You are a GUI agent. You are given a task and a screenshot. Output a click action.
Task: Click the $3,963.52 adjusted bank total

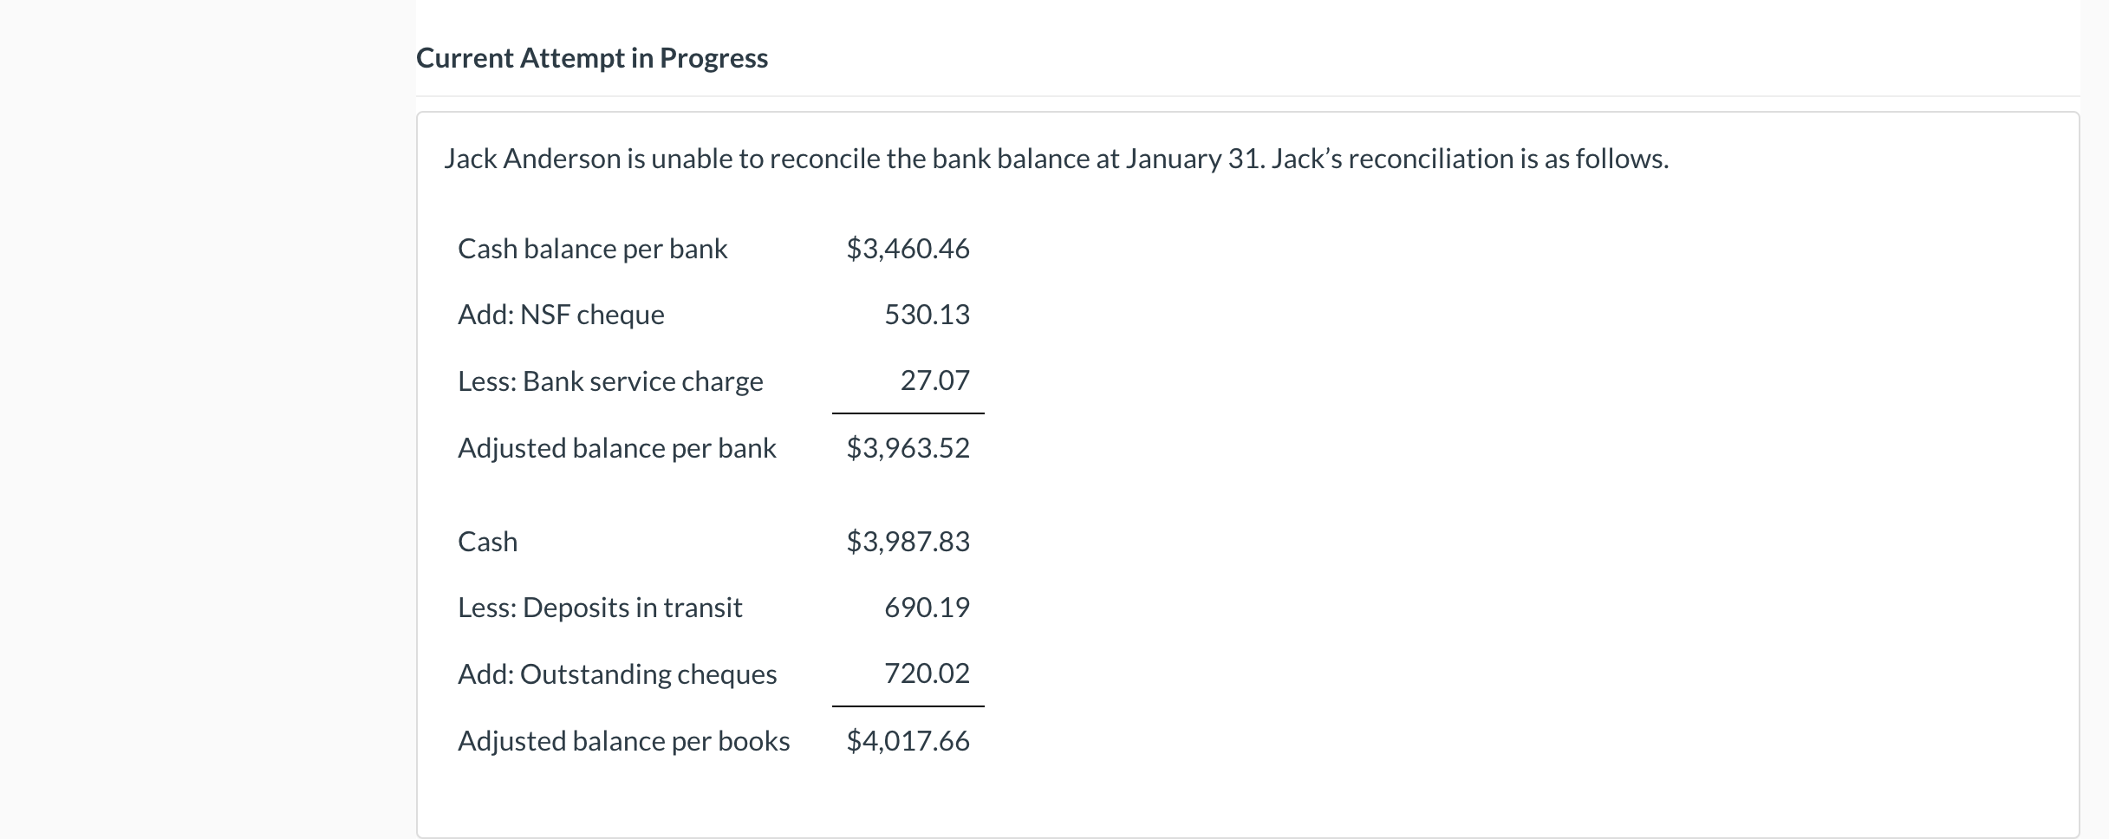point(908,448)
